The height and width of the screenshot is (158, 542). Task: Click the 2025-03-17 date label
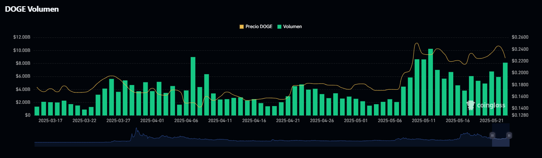tap(50, 121)
